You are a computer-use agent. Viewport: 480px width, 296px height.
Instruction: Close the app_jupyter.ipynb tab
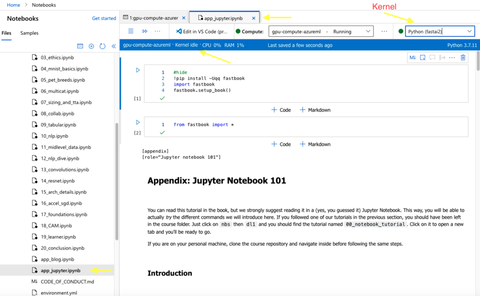click(253, 18)
